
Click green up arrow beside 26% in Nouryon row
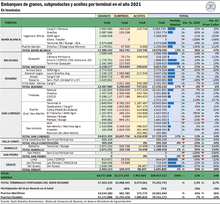(203, 133)
